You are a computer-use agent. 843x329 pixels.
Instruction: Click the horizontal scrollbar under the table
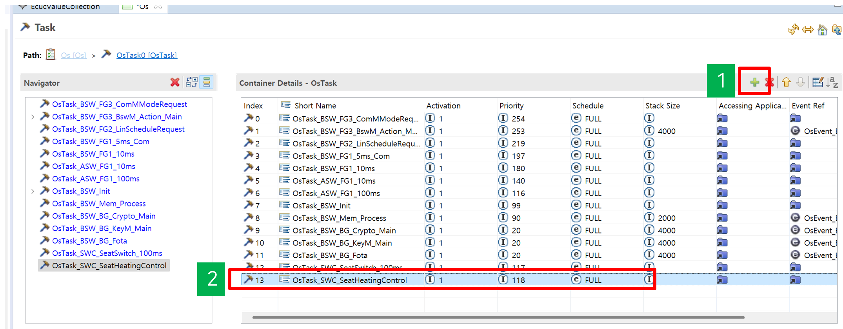[x=498, y=317]
